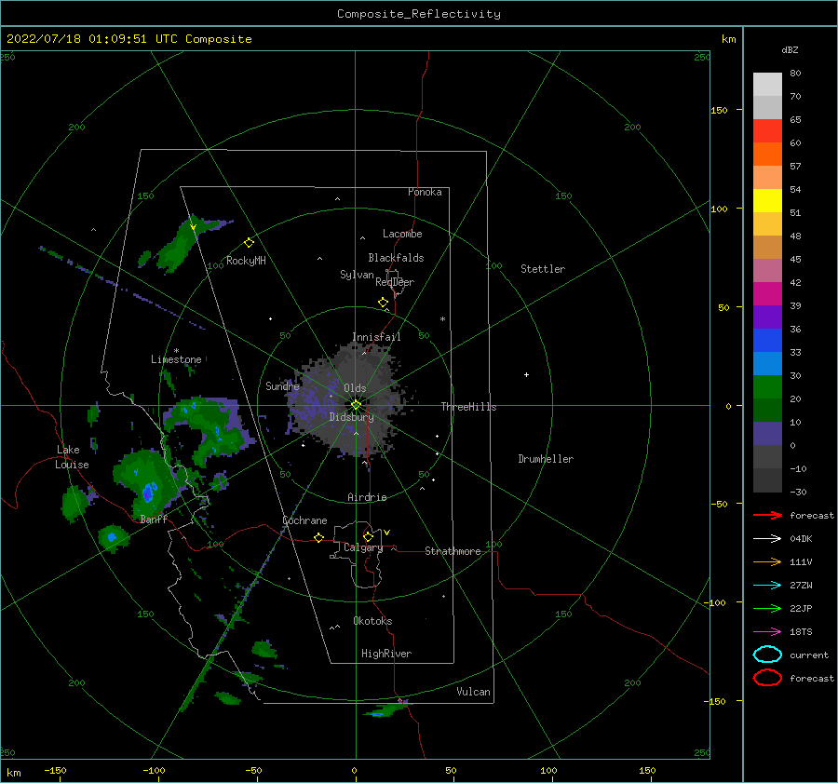Viewport: 838px width, 783px height.
Task: Select the RedDeer city label
Action: pos(395,282)
